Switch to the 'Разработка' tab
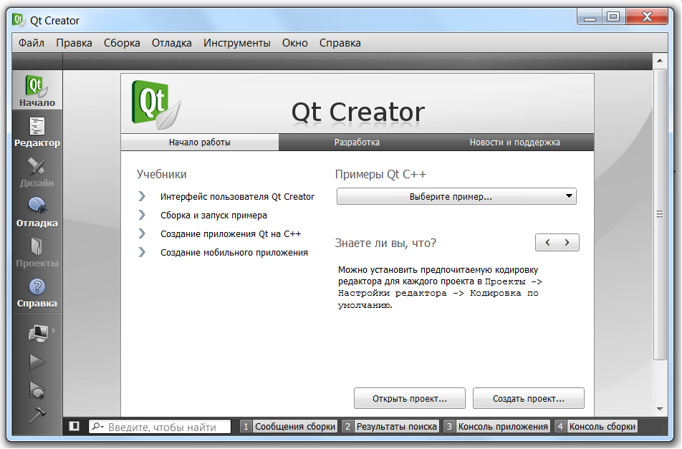Viewport: 682px width, 449px height. [x=357, y=142]
